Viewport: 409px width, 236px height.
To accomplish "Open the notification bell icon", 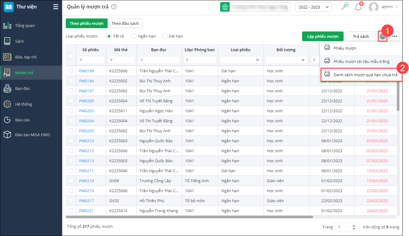I will click(x=358, y=7).
